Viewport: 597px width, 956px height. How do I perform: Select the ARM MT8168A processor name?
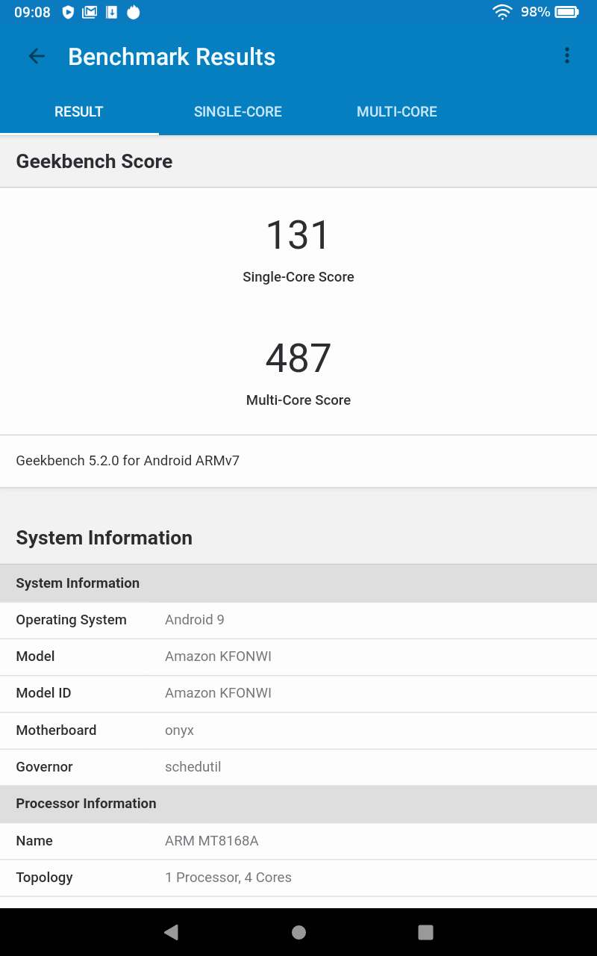tap(212, 841)
